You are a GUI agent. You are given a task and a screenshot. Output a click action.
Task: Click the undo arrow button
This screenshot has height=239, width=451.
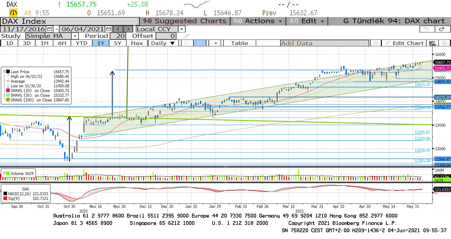427,29
